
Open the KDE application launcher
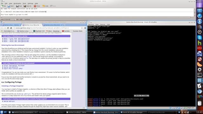point(2,112)
